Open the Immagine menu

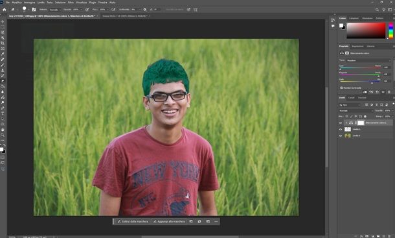click(30, 3)
